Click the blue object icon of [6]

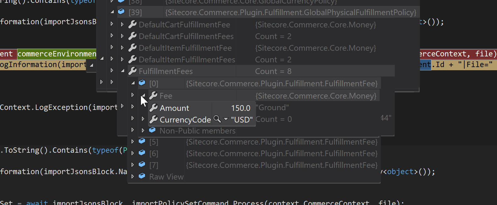(x=142, y=153)
